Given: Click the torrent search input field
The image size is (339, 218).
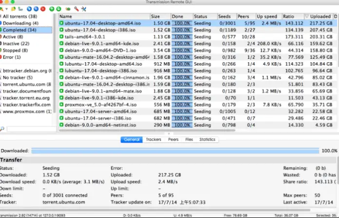Looking at the screenshot, I should (32, 129).
